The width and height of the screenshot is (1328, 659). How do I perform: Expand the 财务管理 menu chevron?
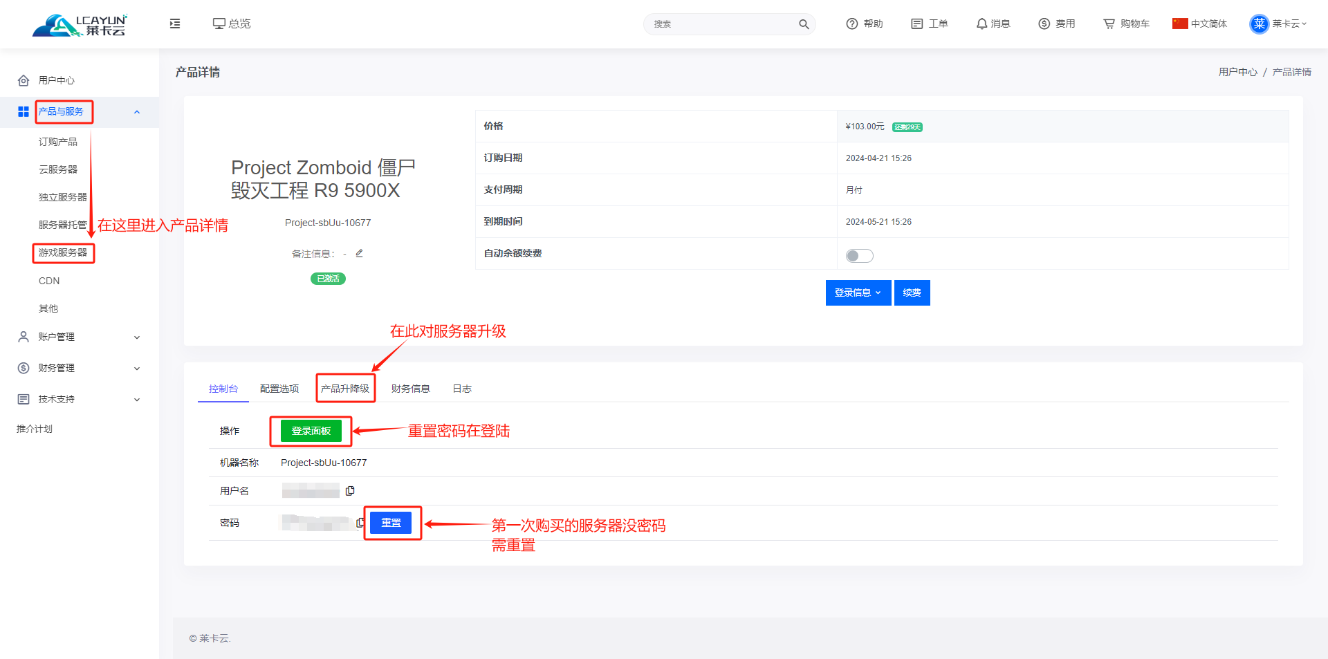(137, 368)
